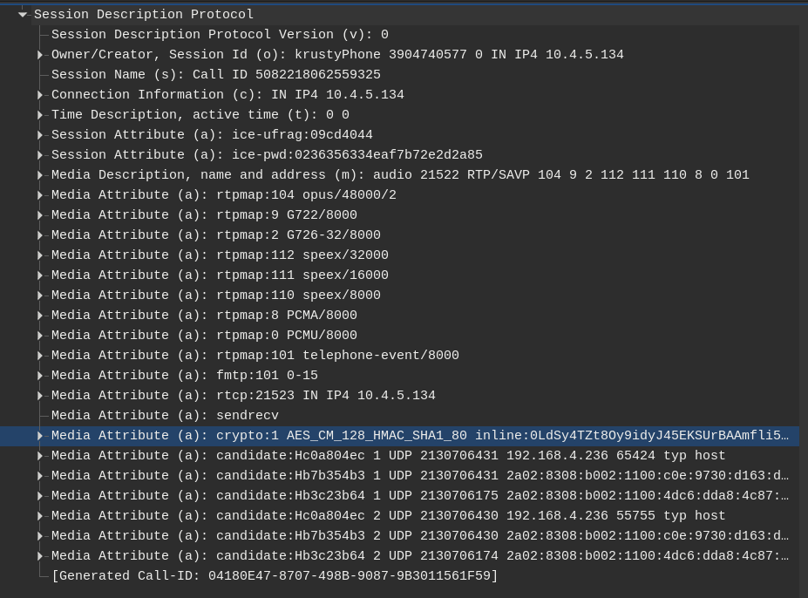This screenshot has width=808, height=598.
Task: Expand the ice-ufrag session attribute
Action: pos(40,135)
